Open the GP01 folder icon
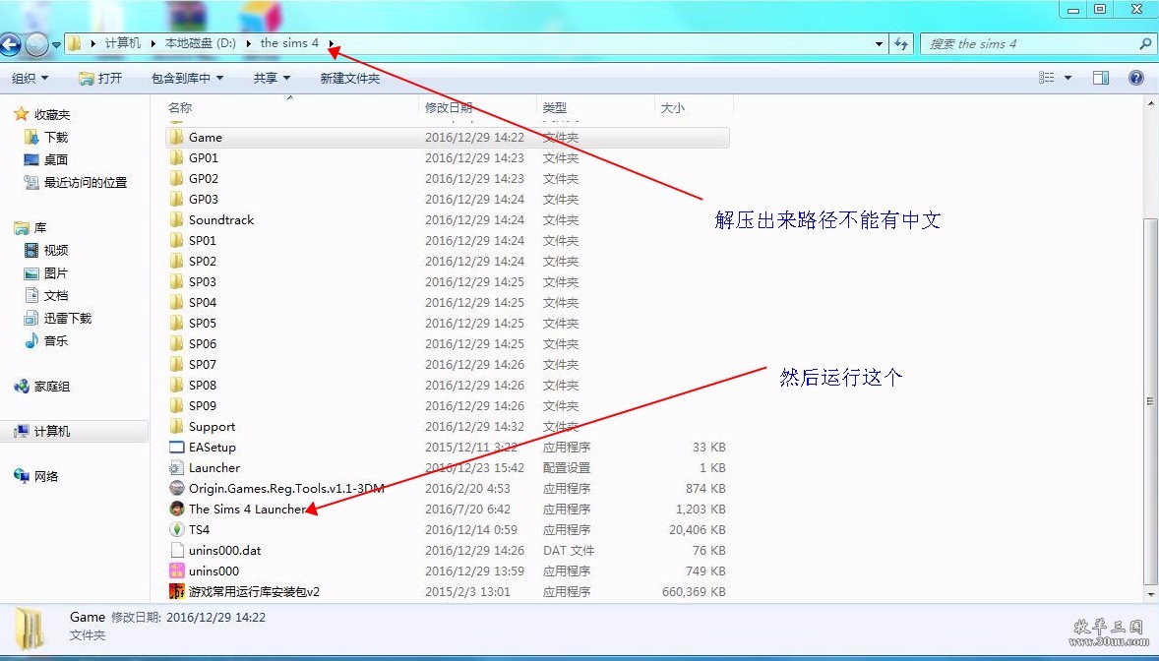The image size is (1159, 661). (176, 158)
